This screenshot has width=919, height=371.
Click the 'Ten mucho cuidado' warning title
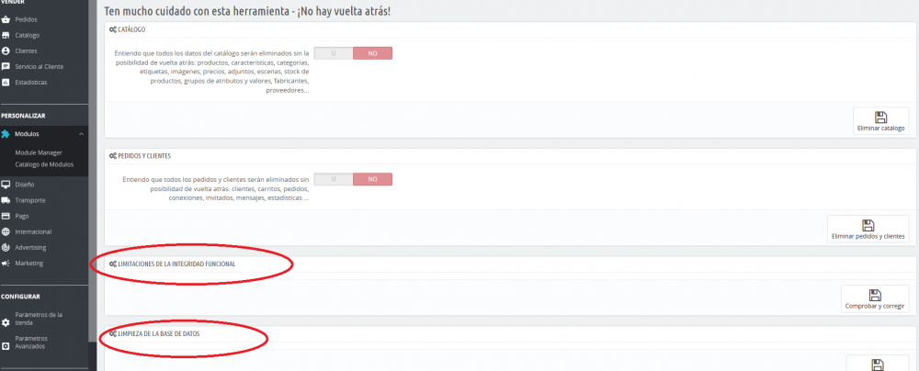(246, 10)
